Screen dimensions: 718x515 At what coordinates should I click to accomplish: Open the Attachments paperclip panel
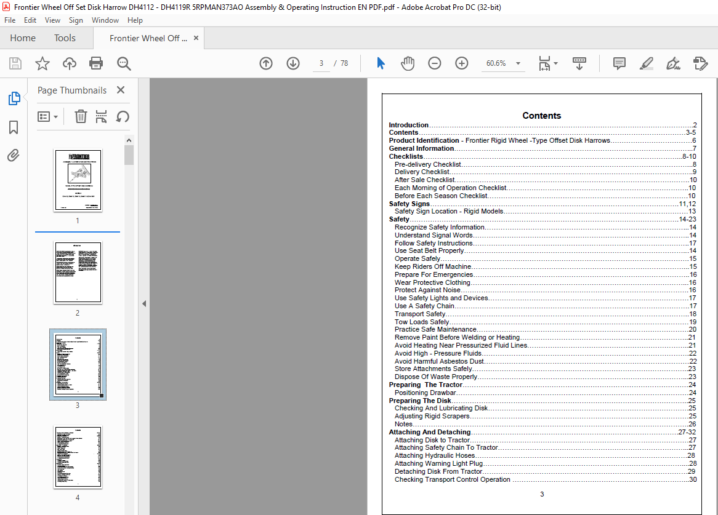pyautogui.click(x=14, y=156)
